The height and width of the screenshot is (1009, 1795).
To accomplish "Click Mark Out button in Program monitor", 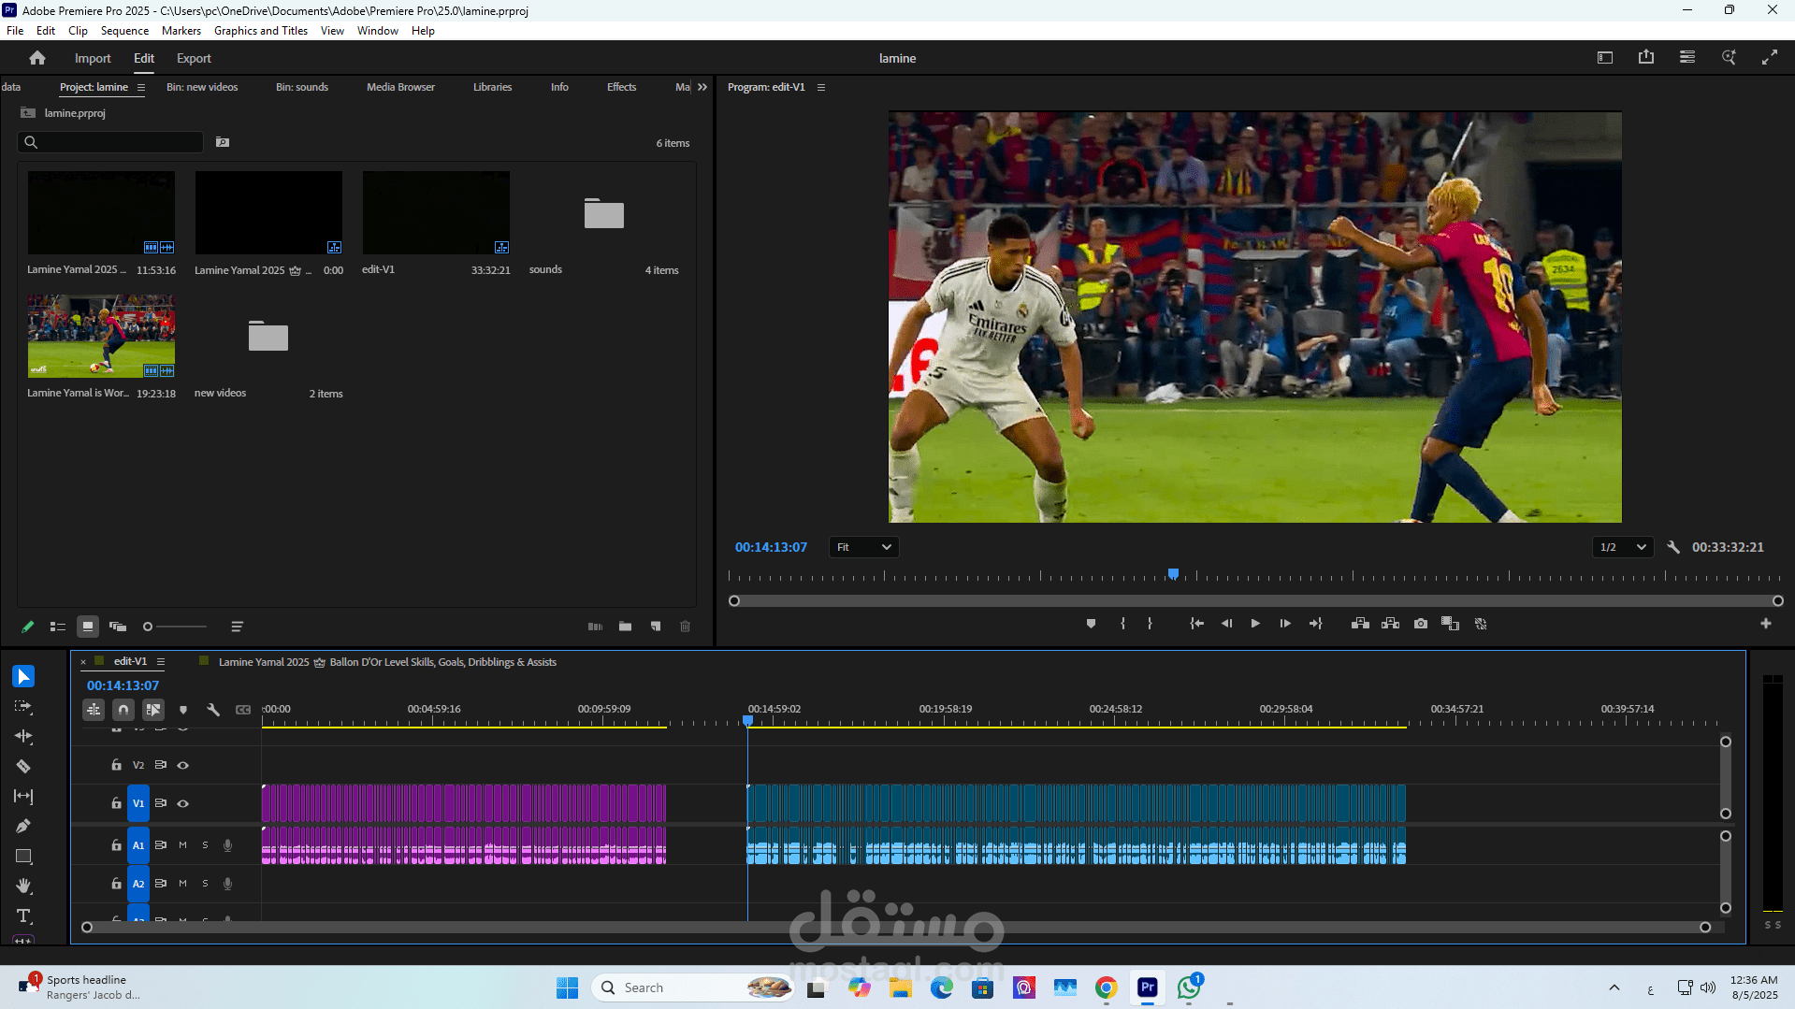I will (x=1150, y=624).
